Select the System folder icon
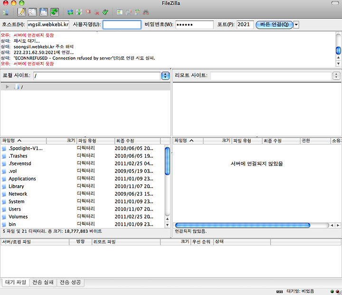Viewport: 342px width, 295px height. tap(4, 202)
